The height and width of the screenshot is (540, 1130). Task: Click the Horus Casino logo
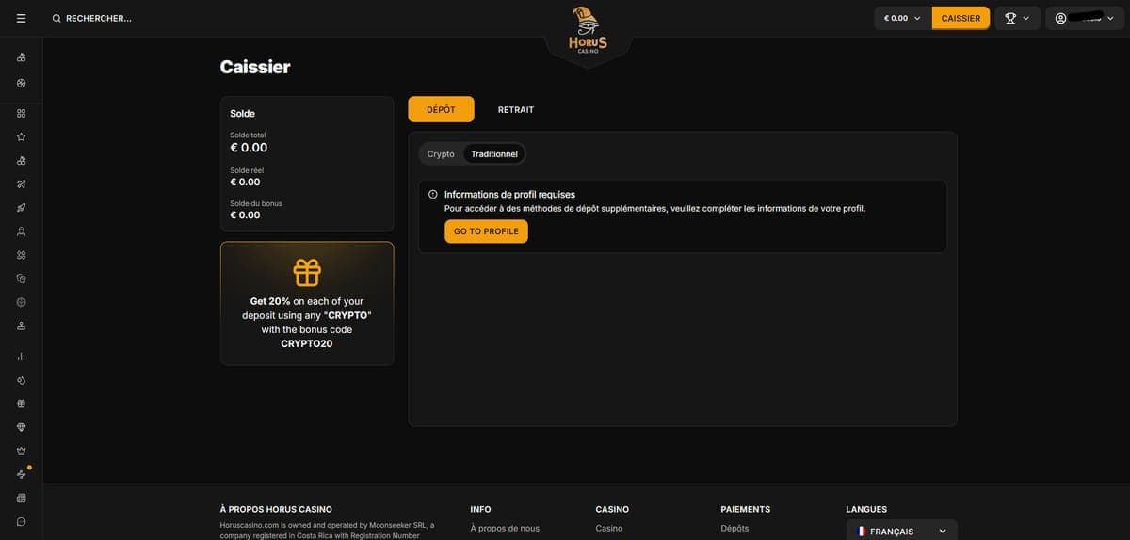coord(588,31)
